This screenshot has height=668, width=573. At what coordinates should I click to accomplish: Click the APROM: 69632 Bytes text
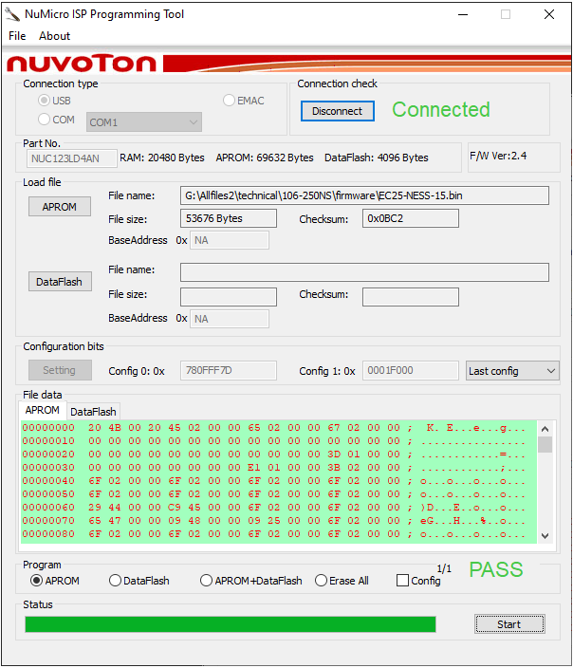click(265, 158)
